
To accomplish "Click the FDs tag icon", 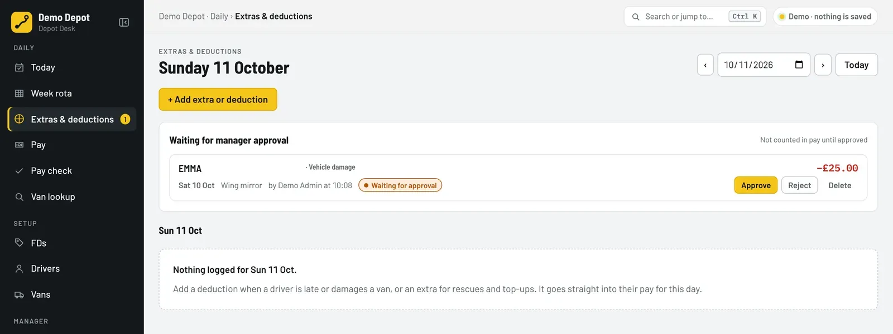I will point(19,243).
